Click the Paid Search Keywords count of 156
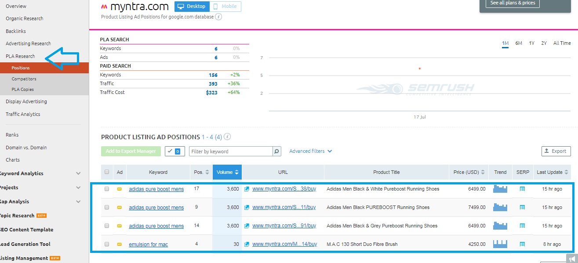Image resolution: width=578 pixels, height=263 pixels. point(213,75)
